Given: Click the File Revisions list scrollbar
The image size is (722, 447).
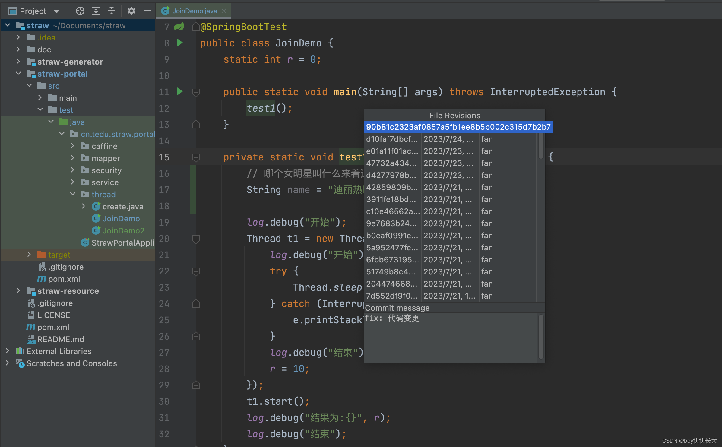Looking at the screenshot, I should [x=541, y=146].
